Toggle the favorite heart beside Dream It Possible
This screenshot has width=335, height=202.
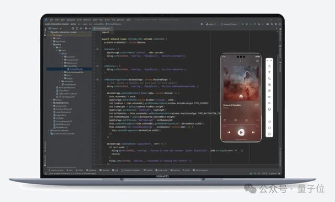pos(257,105)
